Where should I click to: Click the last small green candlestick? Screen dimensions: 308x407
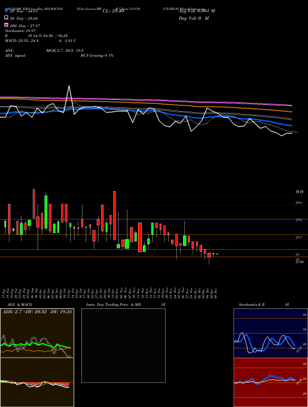click(x=217, y=254)
